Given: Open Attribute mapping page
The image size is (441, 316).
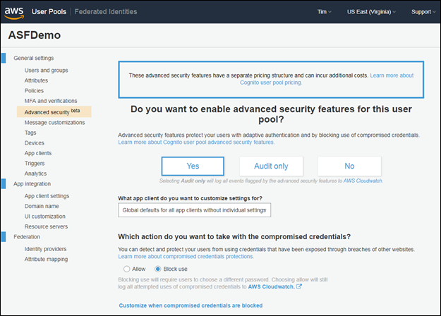Looking at the screenshot, I should coord(46,259).
